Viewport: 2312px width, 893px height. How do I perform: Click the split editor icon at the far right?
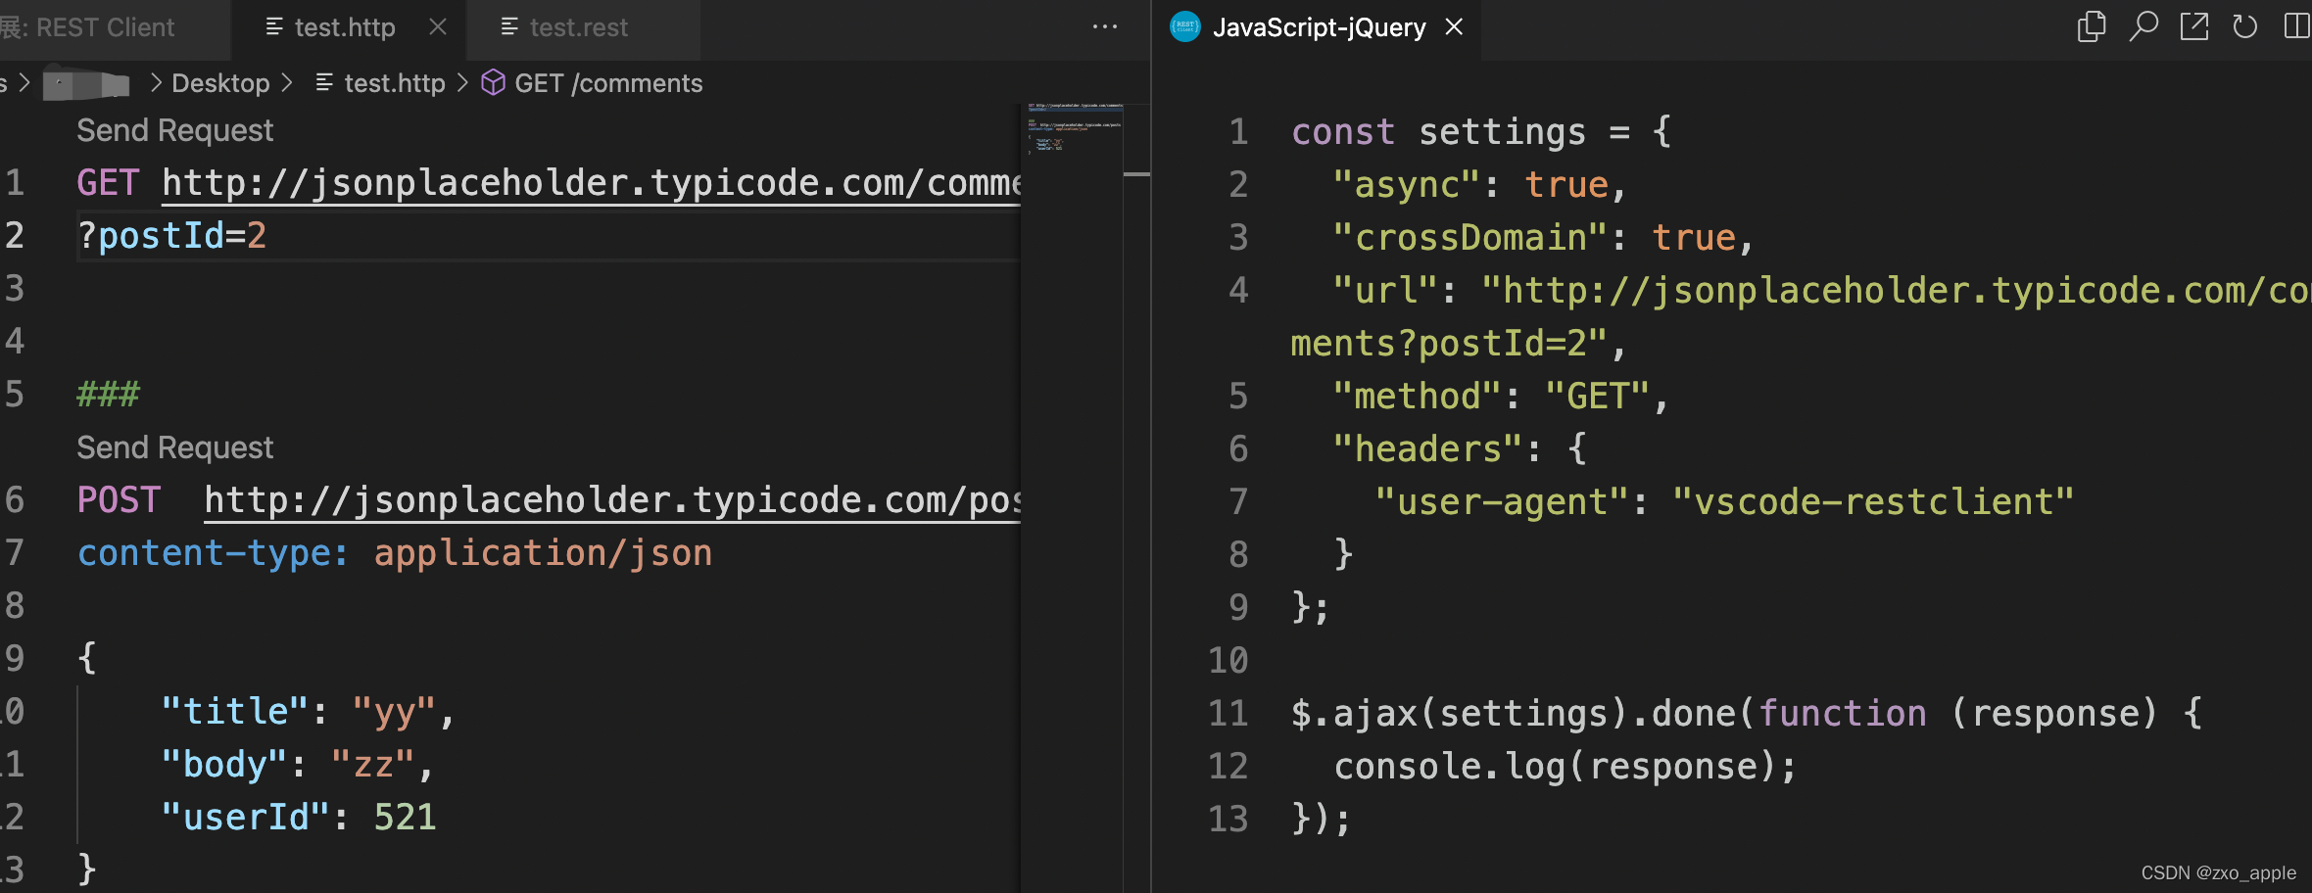pos(2296,26)
